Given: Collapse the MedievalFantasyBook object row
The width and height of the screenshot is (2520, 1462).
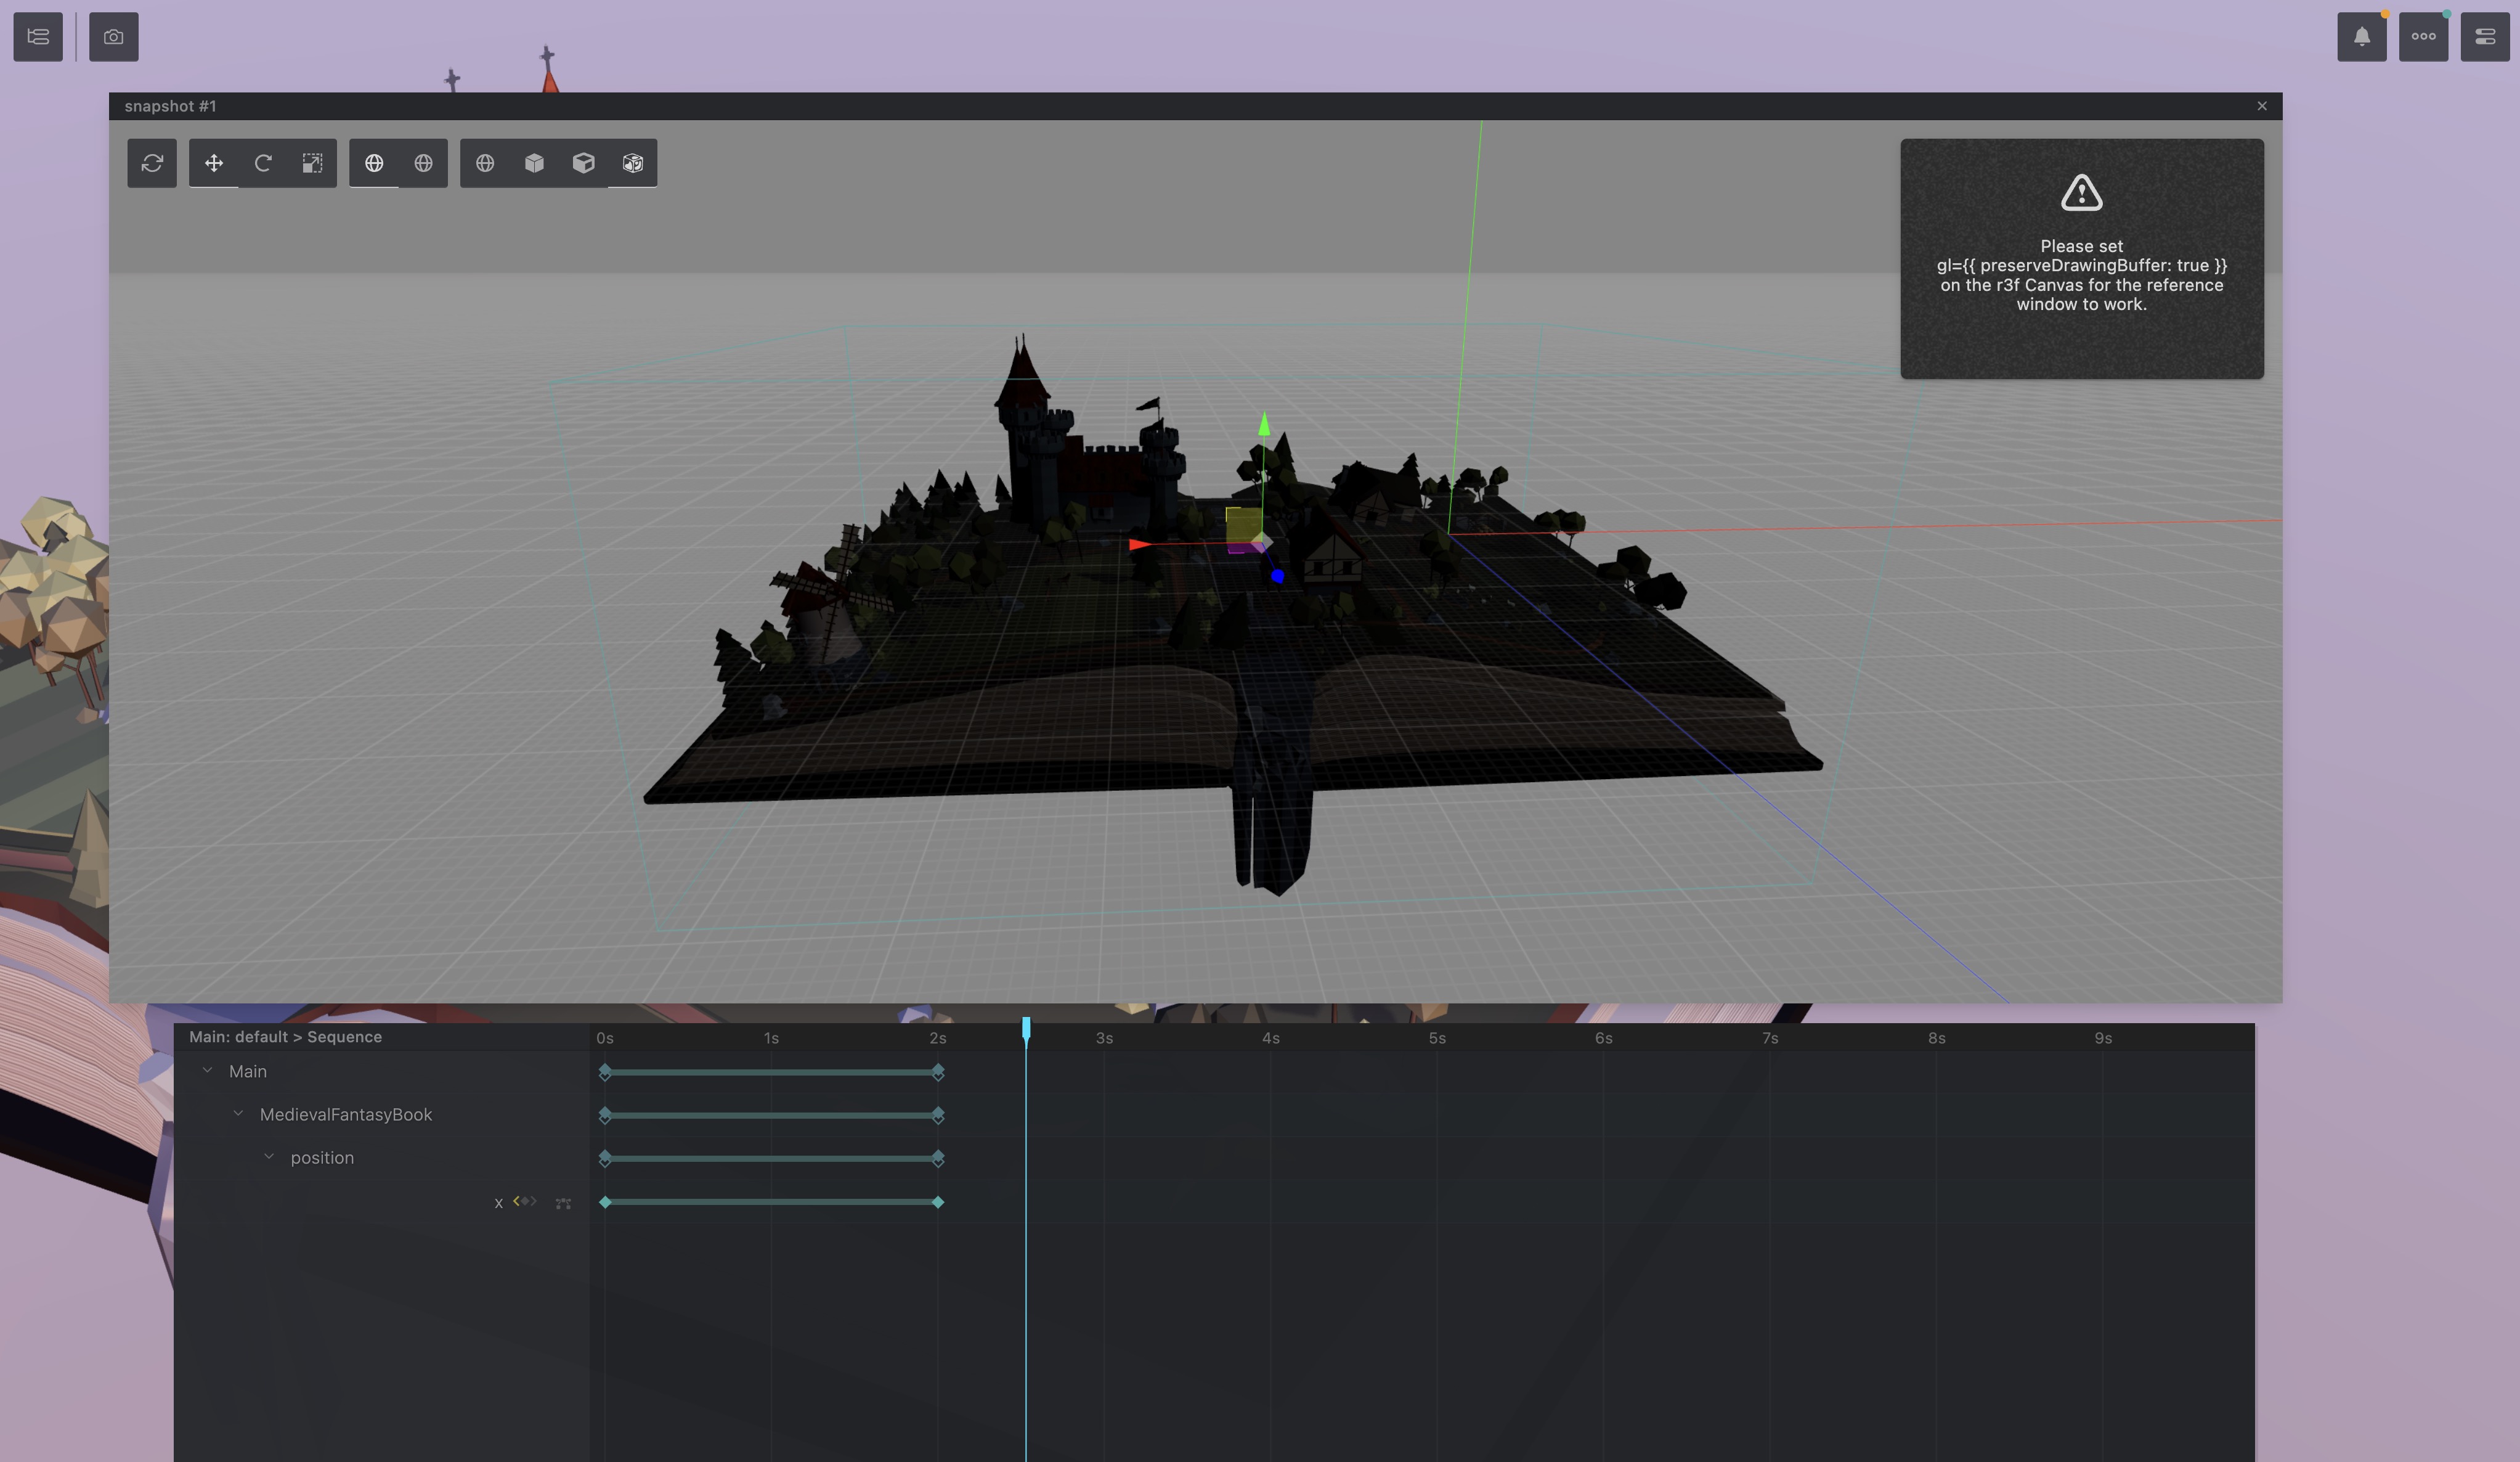Looking at the screenshot, I should point(238,1114).
